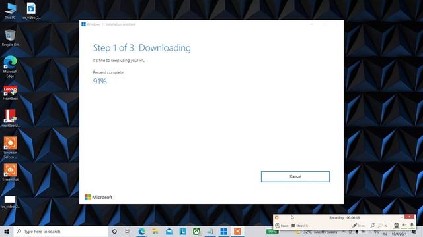423x237 pixels.
Task: Launch Icecream Screen Recorder desktop shortcut
Action: click(x=11, y=147)
